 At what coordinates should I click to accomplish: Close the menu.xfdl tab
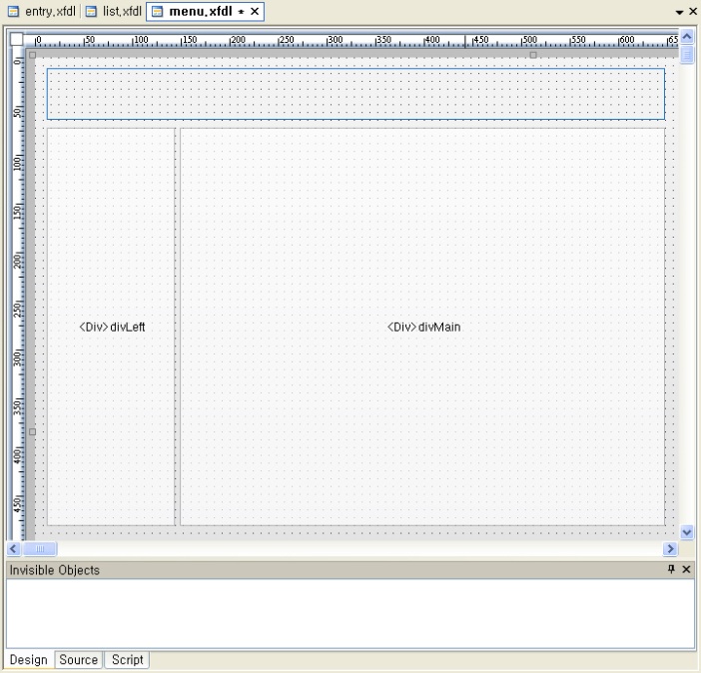tap(255, 11)
